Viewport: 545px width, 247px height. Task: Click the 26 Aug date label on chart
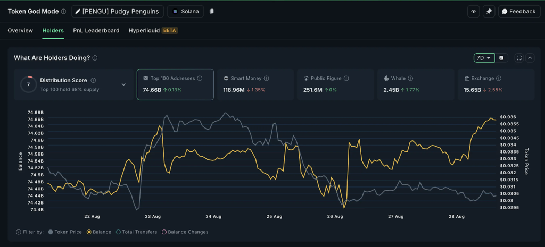tap(335, 216)
